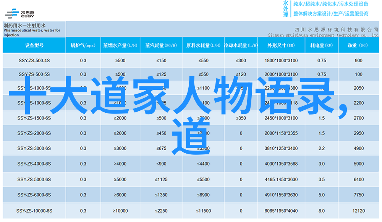Click the steam consumption value ≤125
Screen dimensions: 382x222
pos(161,74)
